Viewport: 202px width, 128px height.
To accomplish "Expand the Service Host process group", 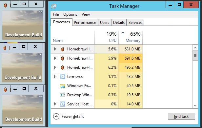I will [x=55, y=104].
